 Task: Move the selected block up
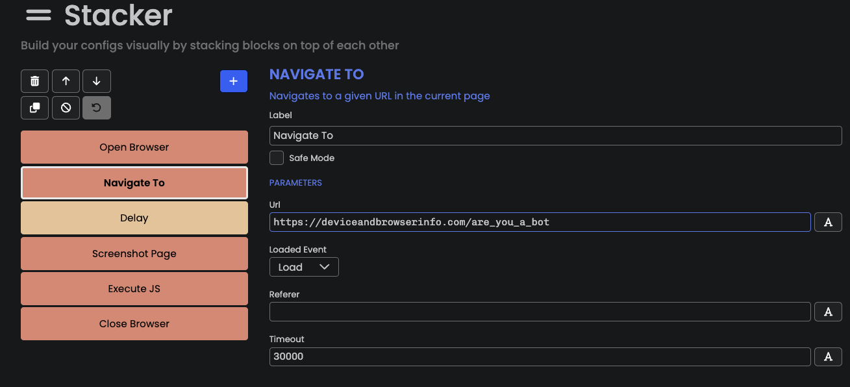(x=66, y=81)
